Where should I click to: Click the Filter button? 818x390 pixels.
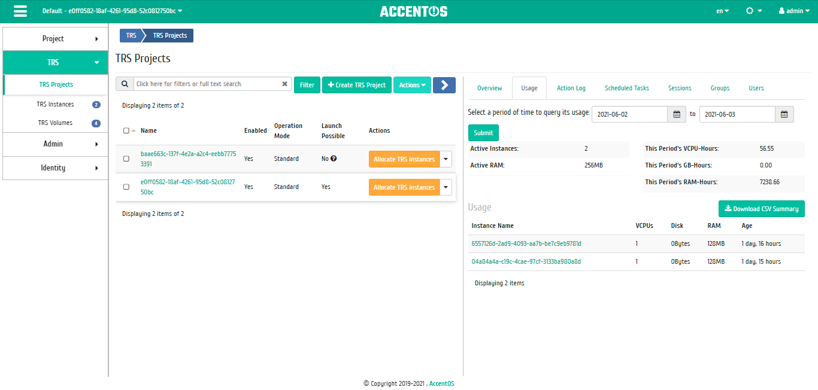coord(307,85)
